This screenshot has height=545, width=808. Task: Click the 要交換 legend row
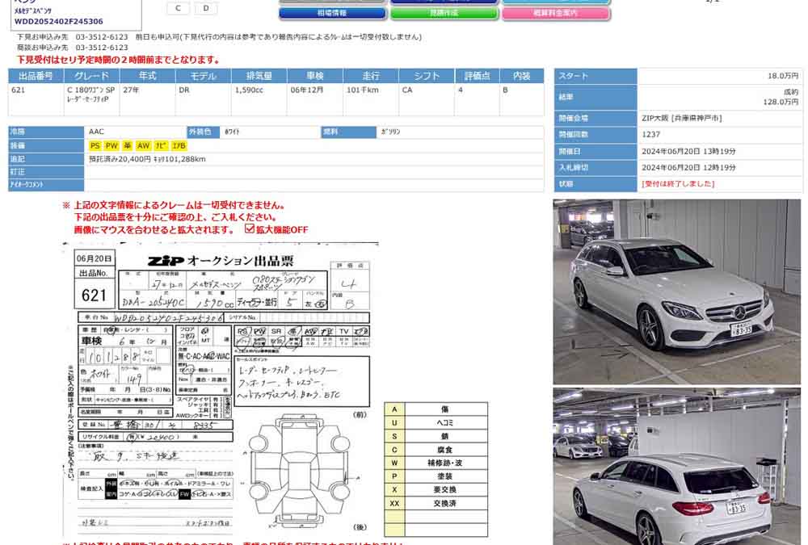[436, 490]
